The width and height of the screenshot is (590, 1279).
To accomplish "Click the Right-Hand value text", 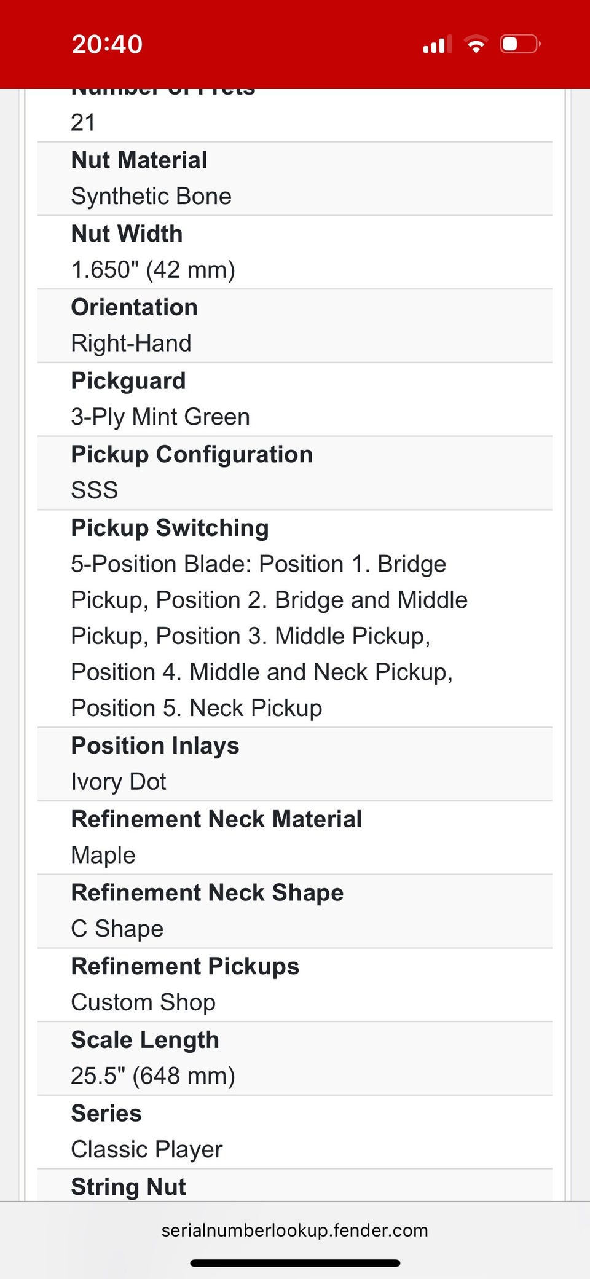I will (131, 344).
